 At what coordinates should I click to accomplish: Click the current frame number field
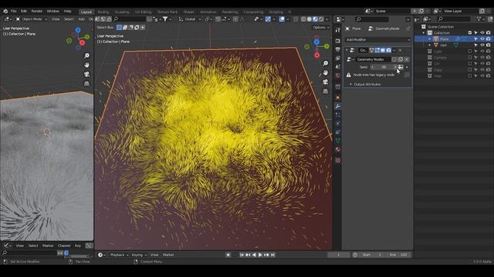338,255
